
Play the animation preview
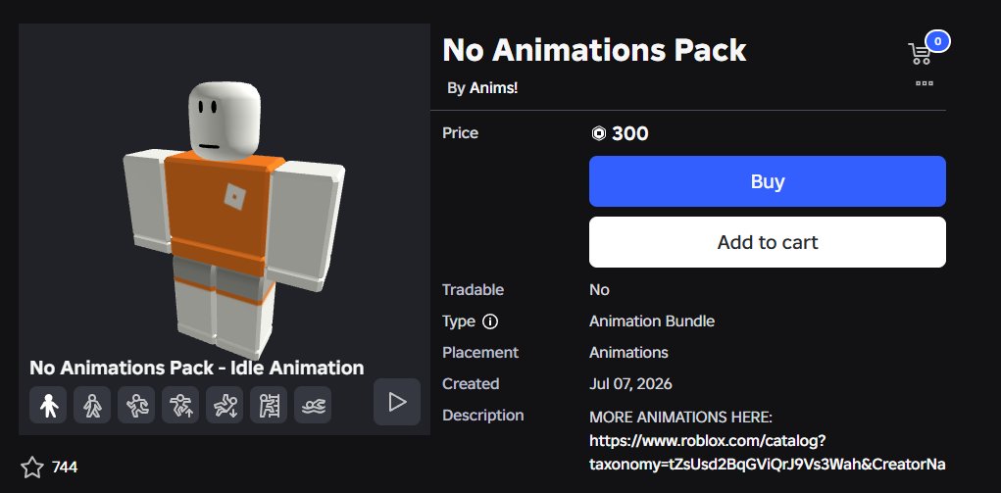pos(397,402)
